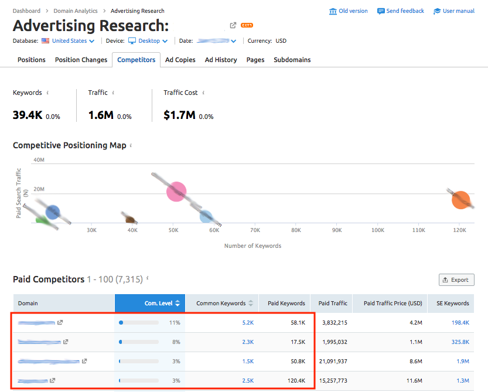Switch to the Ad Copies tab
This screenshot has height=392, width=488.
pos(180,60)
